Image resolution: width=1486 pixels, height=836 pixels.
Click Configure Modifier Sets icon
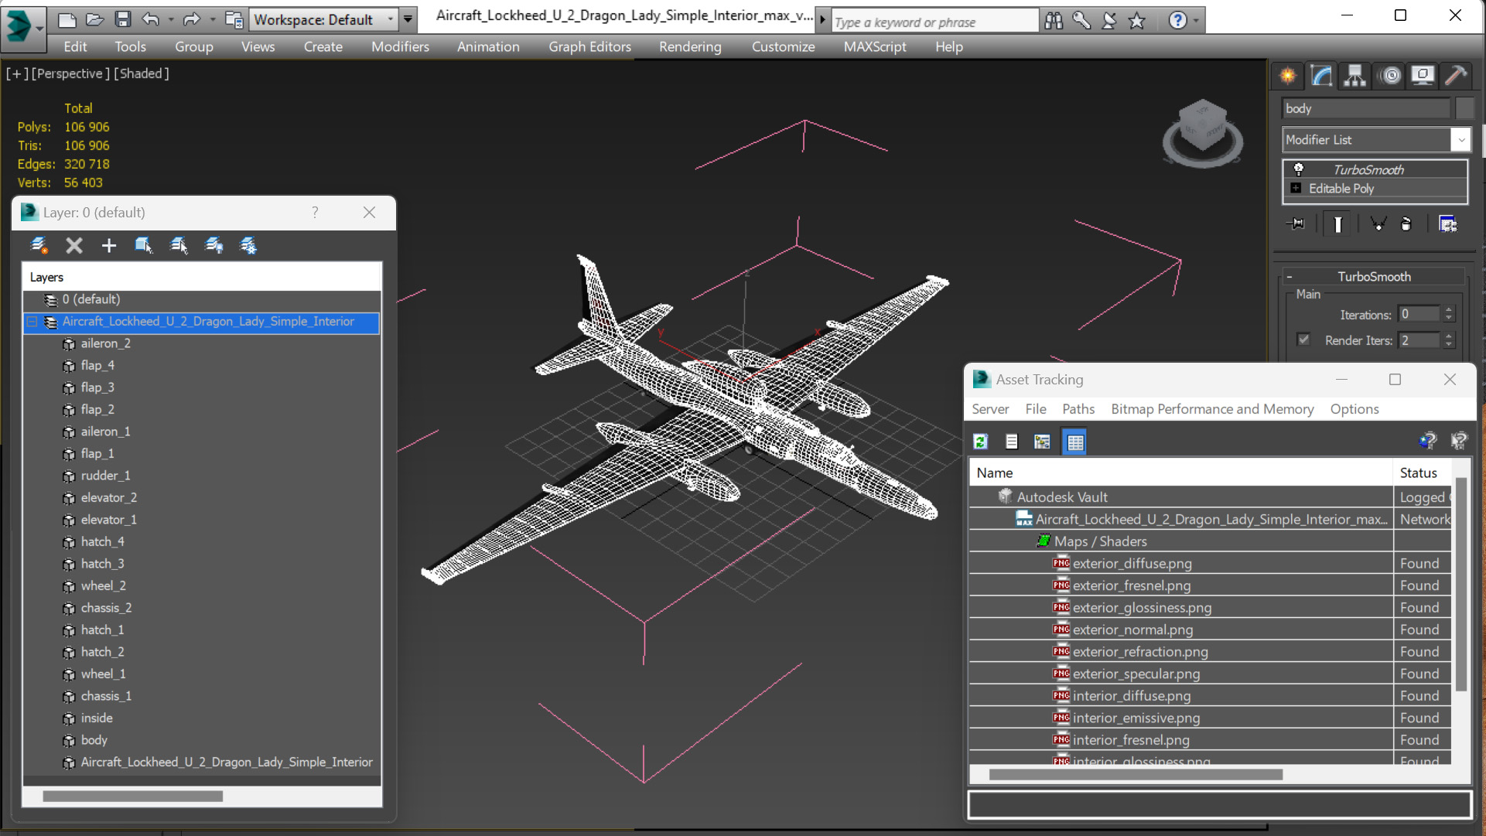1447,224
